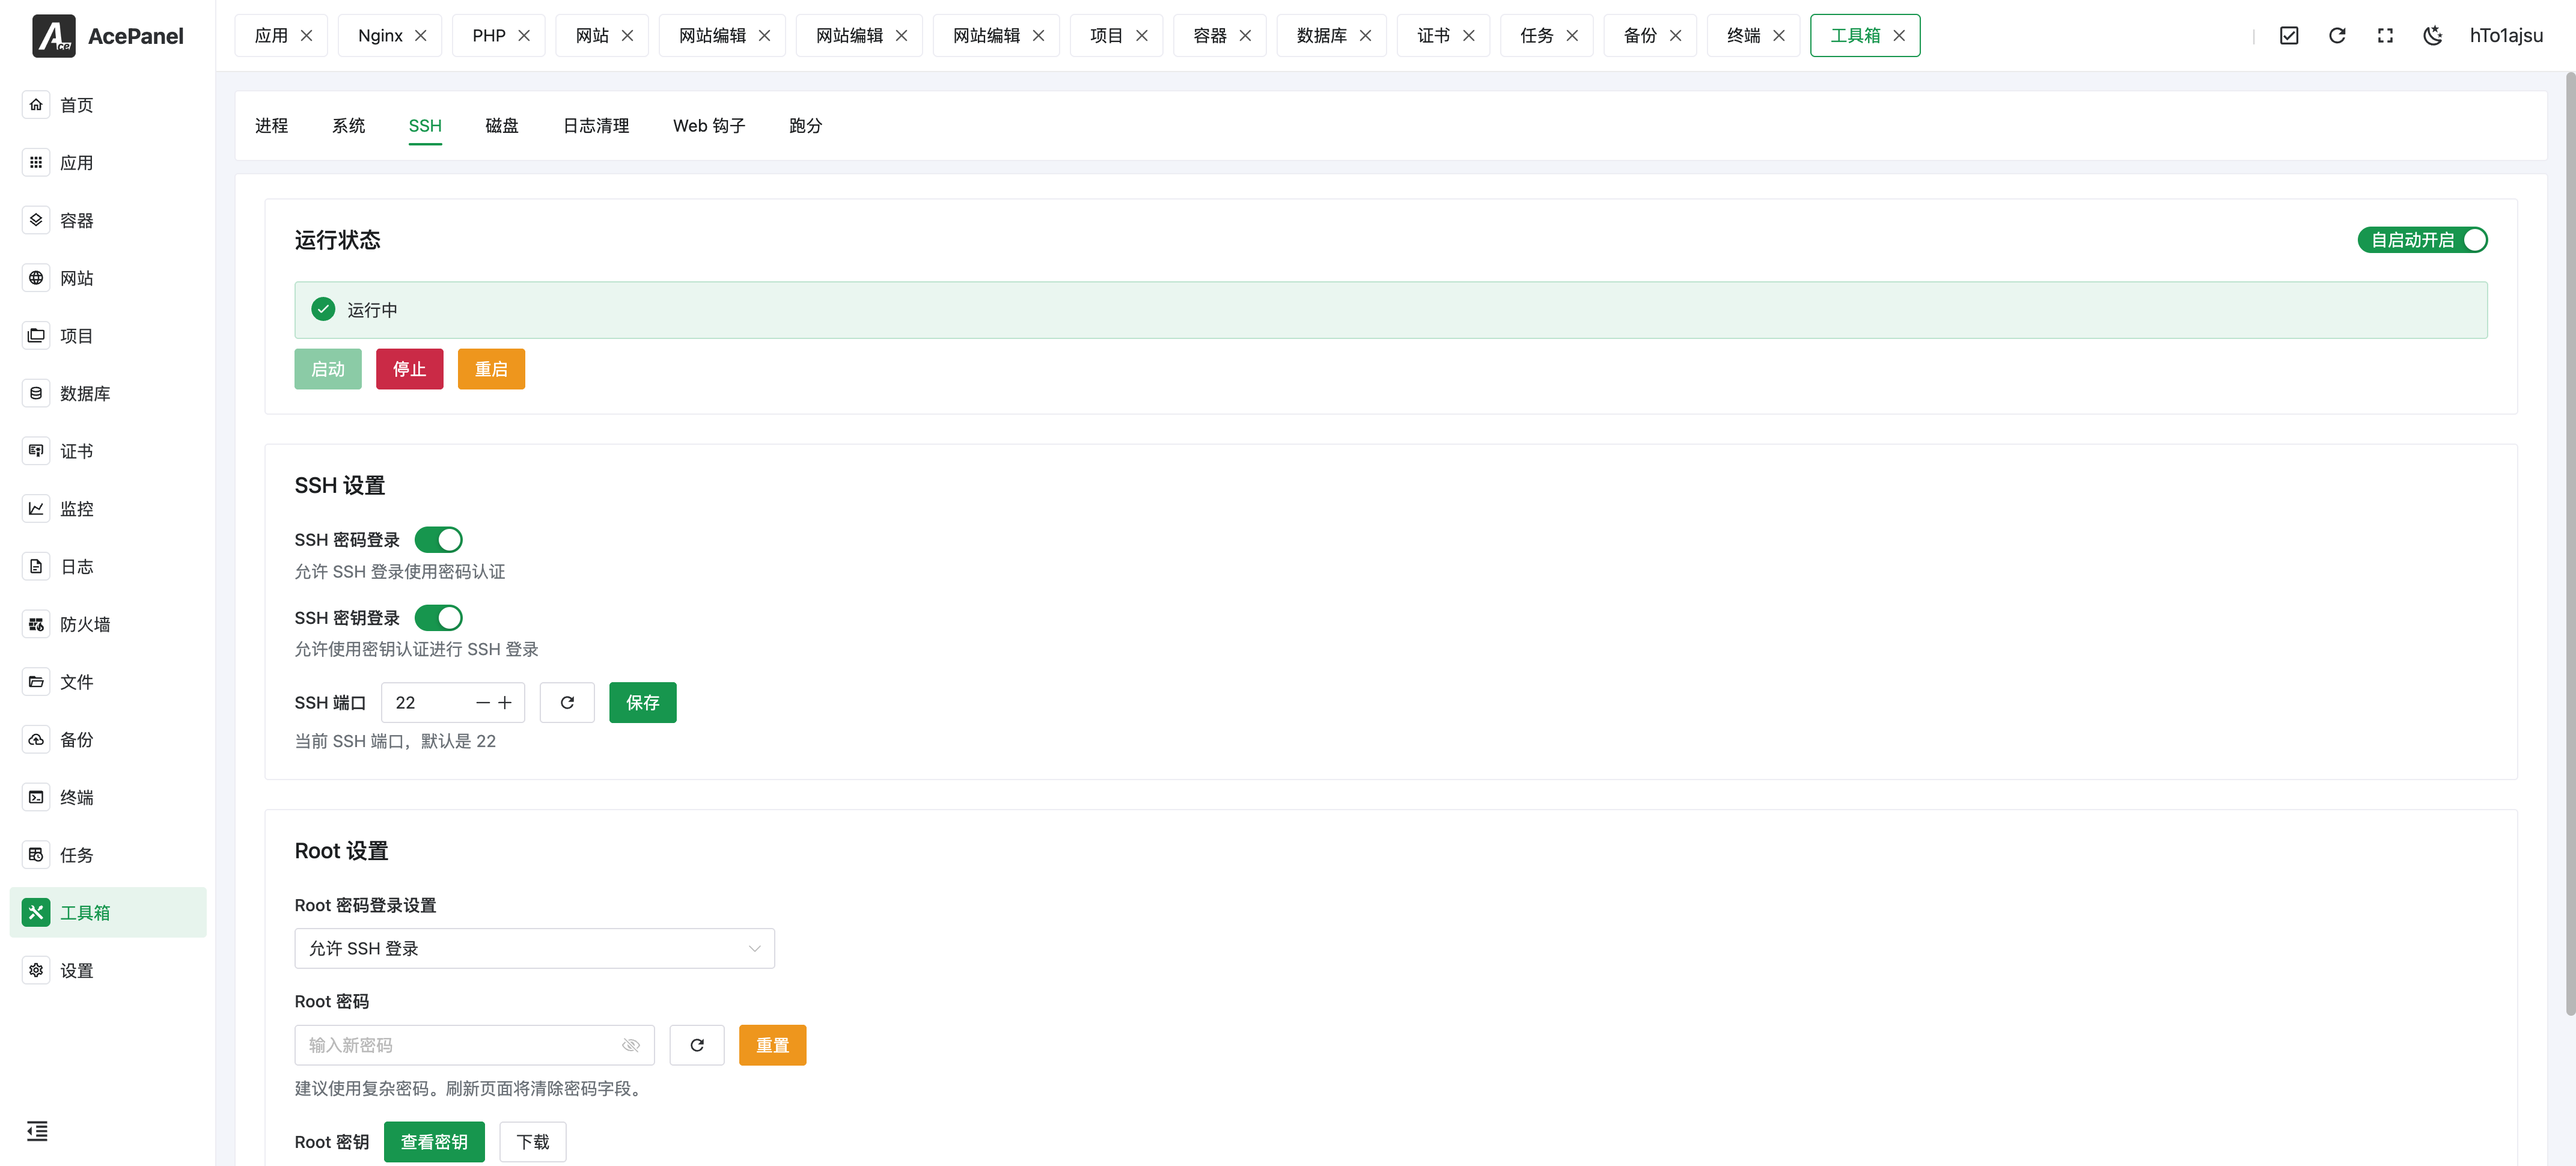The image size is (2576, 1166).
Task: Toggle SSH password login switch
Action: point(438,539)
